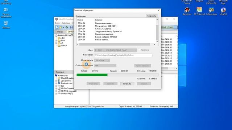
Task: Click the green write progress bar
Action: (x=92, y=75)
